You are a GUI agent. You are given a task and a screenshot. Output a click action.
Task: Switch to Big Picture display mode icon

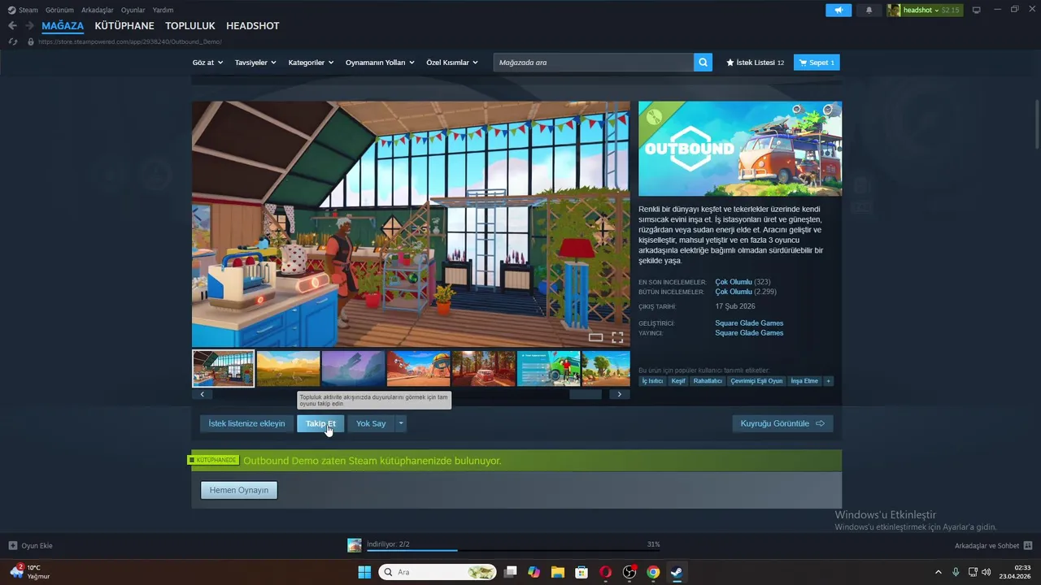pyautogui.click(x=977, y=10)
